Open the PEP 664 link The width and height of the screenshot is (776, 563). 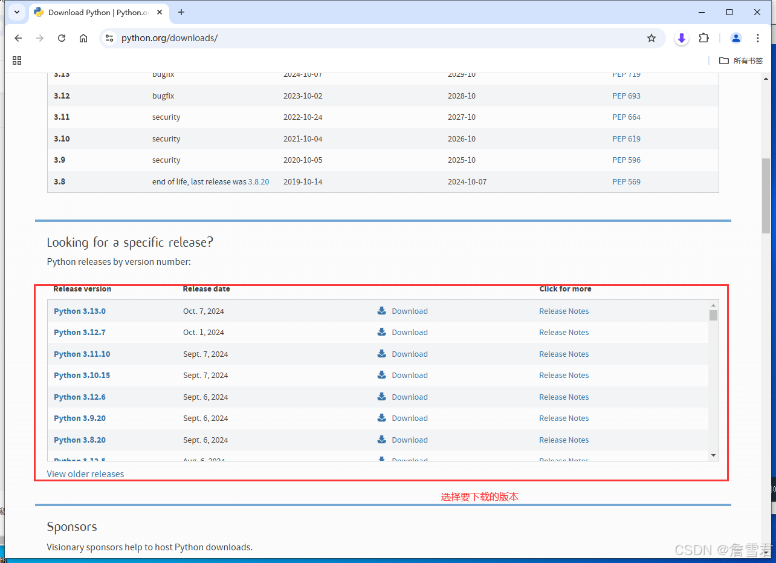pyautogui.click(x=626, y=117)
